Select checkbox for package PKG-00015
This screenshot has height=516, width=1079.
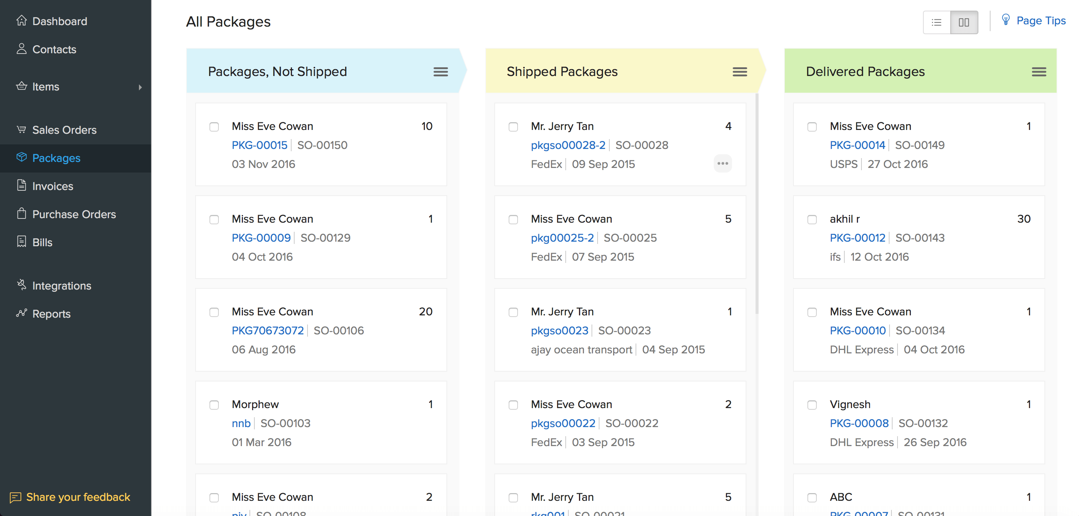pyautogui.click(x=214, y=127)
